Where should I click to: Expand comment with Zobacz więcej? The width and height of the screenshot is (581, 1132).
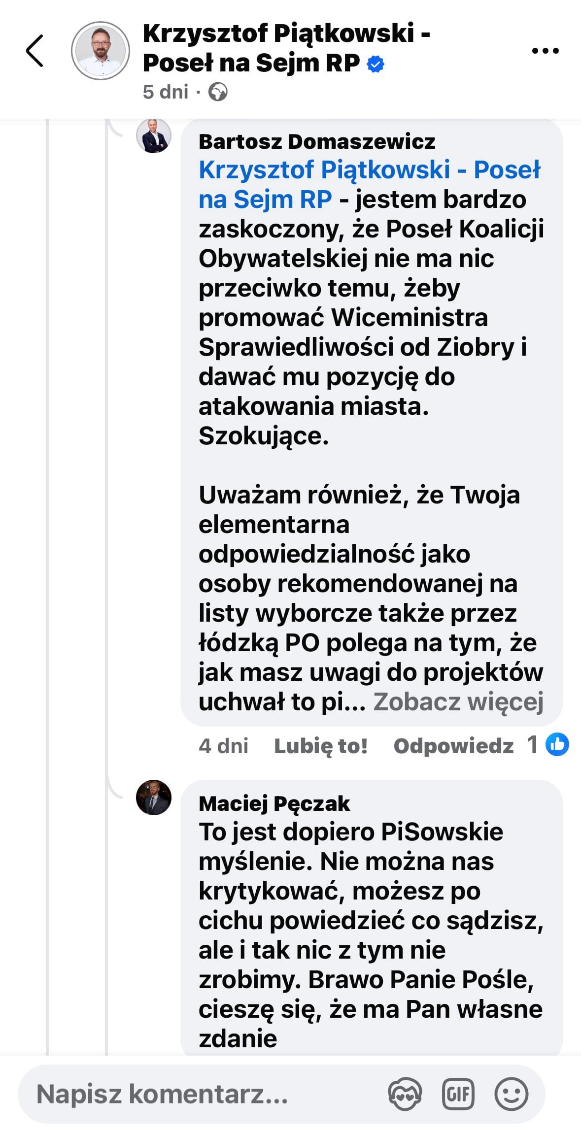[458, 701]
